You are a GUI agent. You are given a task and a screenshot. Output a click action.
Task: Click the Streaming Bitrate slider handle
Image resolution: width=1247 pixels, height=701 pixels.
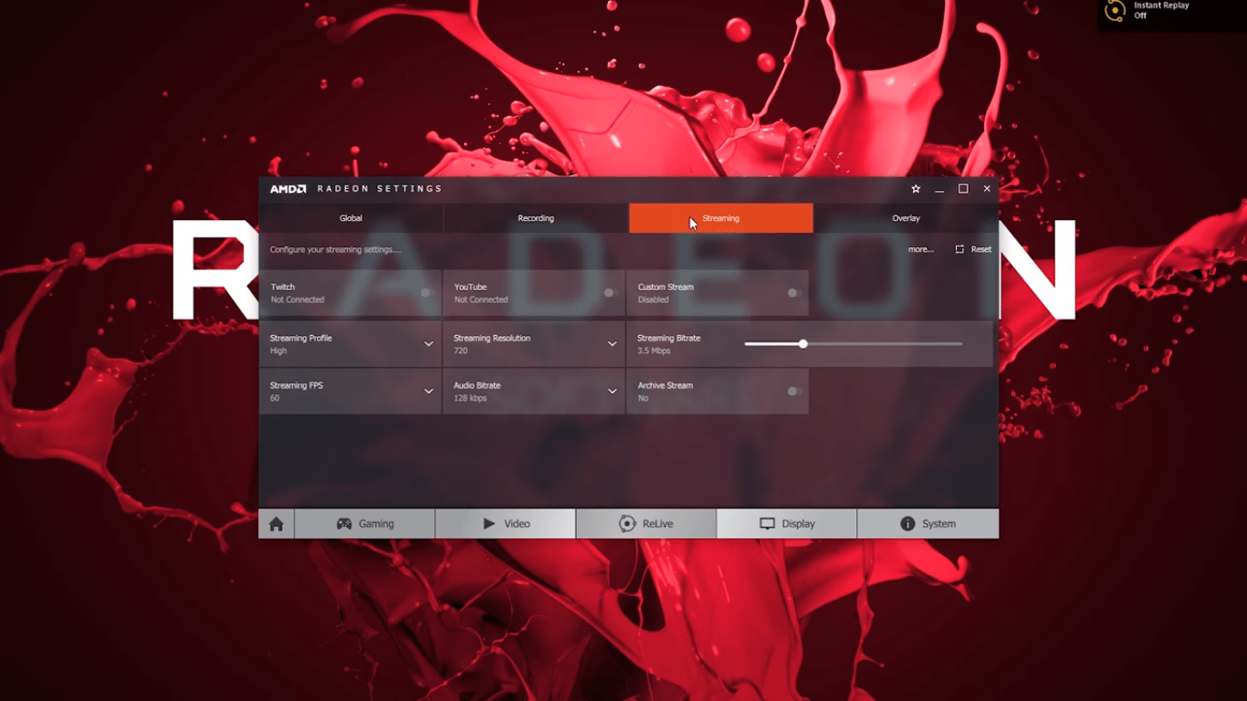pos(803,344)
